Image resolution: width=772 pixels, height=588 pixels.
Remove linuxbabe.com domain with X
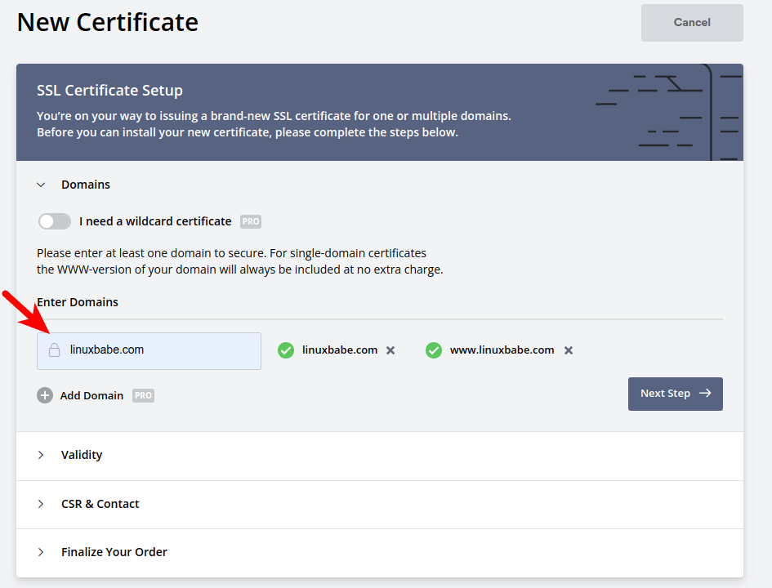click(390, 350)
